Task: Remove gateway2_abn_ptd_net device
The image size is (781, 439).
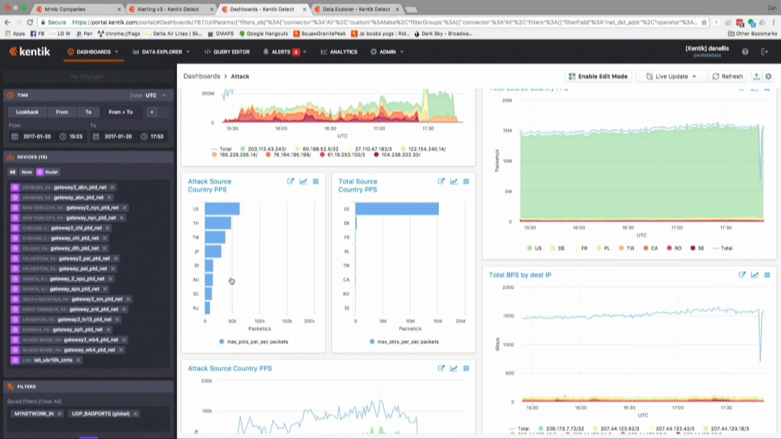Action: pyautogui.click(x=112, y=187)
